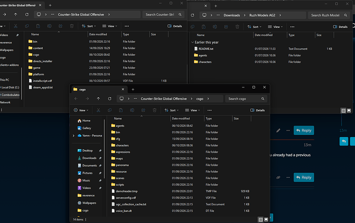Screen dimensions: 355x223
Task: Open Sort dropdown in Counter-Strike Global Offensive window
Action: pos(88,26)
